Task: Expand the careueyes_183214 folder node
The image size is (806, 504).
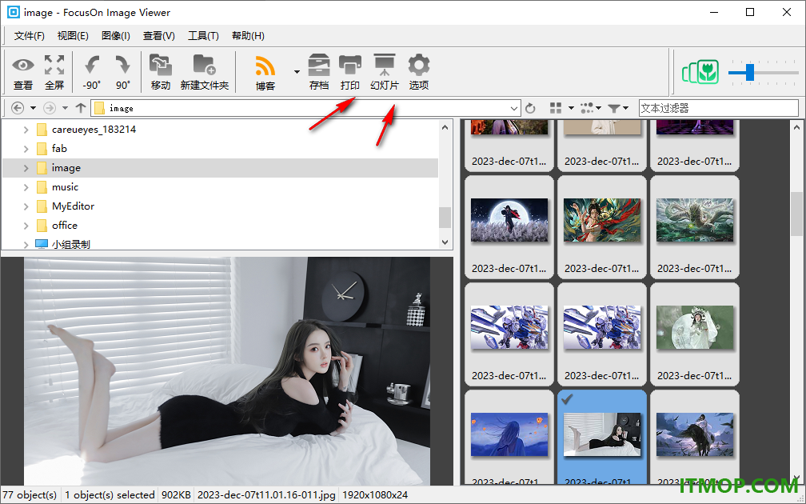Action: point(26,130)
